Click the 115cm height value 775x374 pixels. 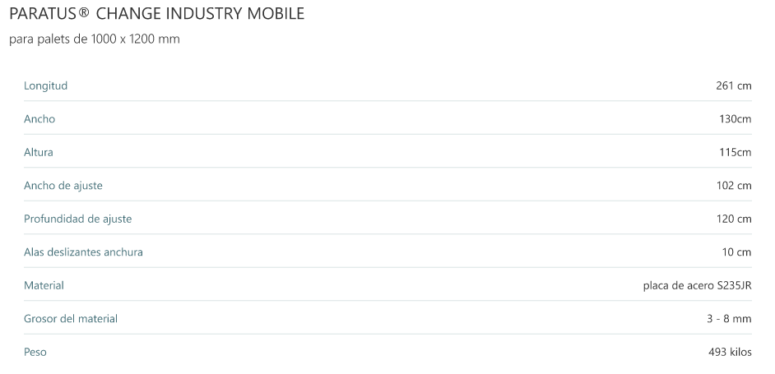(736, 152)
